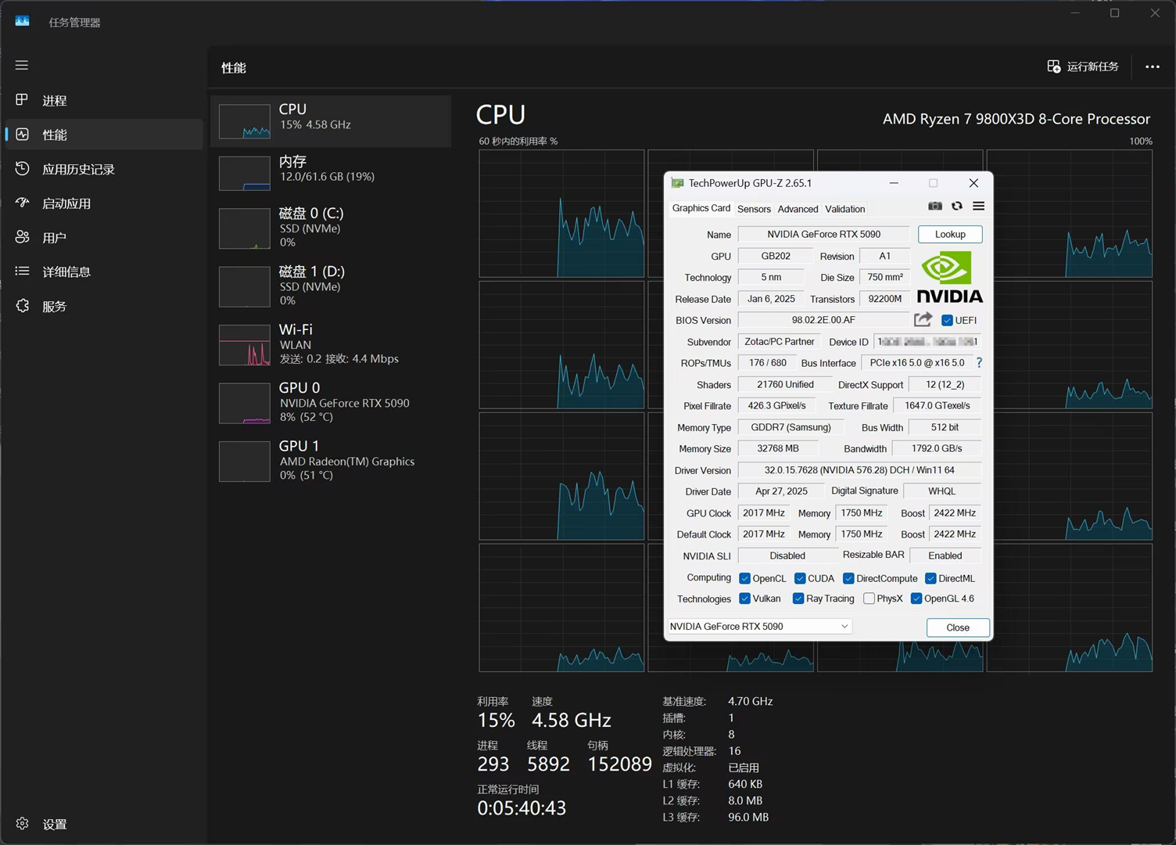Open the Startup apps page icon
The width and height of the screenshot is (1176, 845).
click(x=22, y=203)
